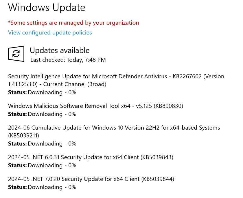The height and width of the screenshot is (198, 243).
Task: Click the download status under .NET 6.0.31 update
Action: (x=42, y=166)
